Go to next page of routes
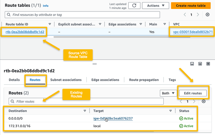The height and width of the screenshot is (135, 215). [x=194, y=101]
